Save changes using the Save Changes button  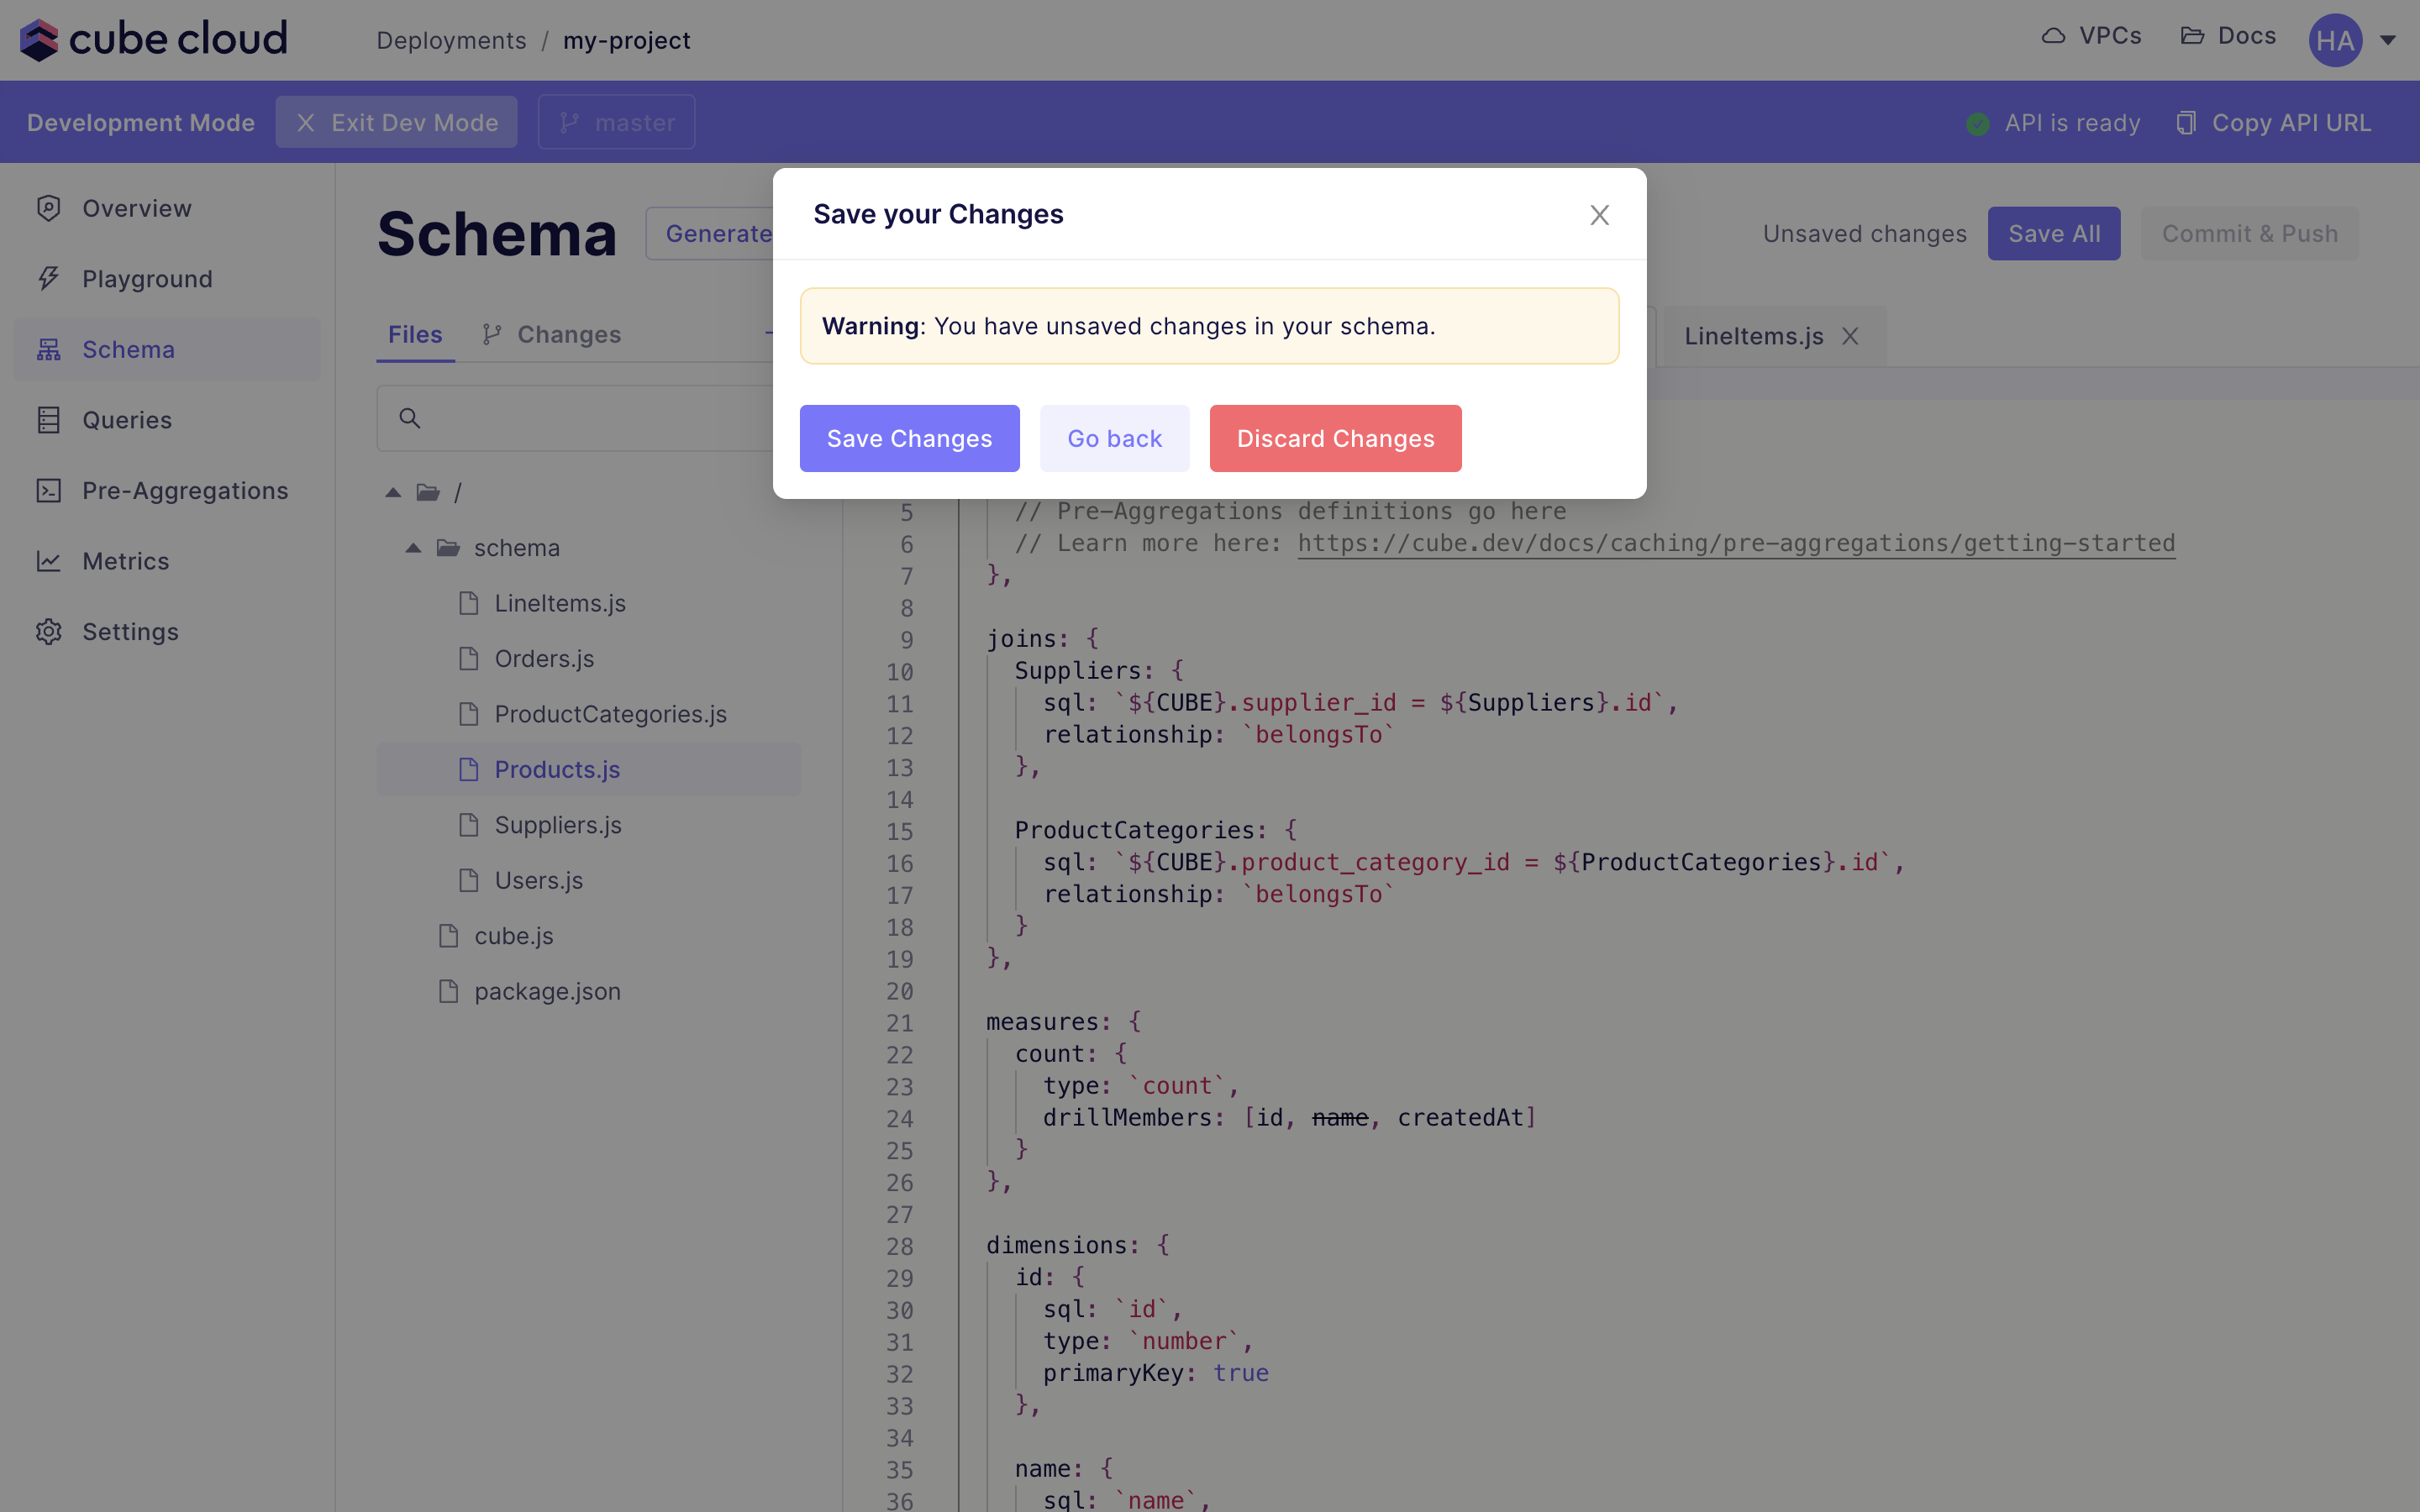(909, 438)
